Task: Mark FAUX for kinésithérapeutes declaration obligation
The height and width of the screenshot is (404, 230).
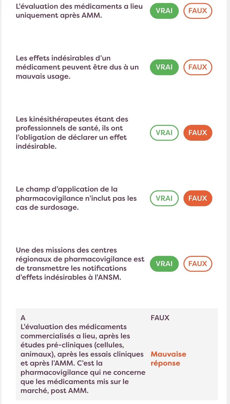Action: click(x=197, y=133)
